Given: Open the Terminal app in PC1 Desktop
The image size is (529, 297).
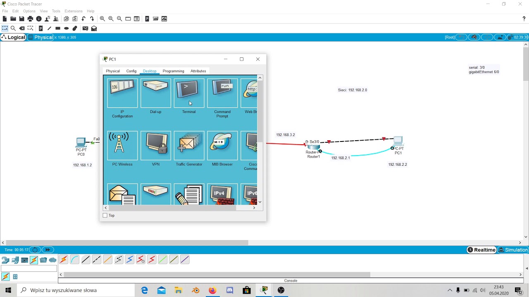Looking at the screenshot, I should click(x=189, y=93).
